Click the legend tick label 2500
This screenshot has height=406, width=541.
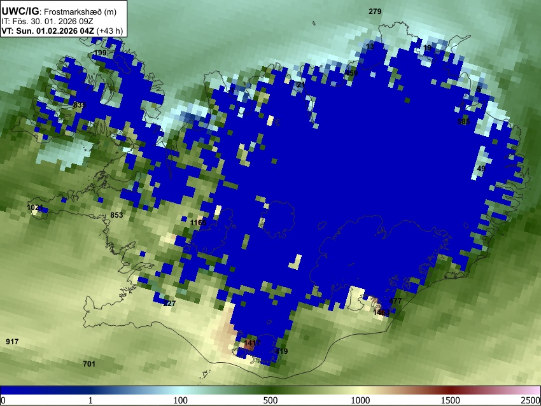[x=531, y=400]
